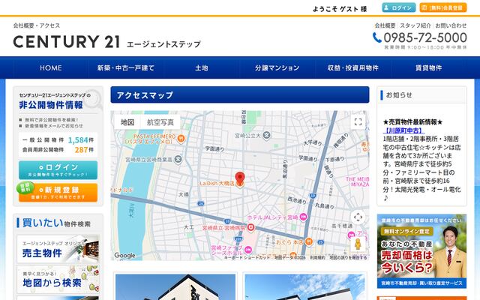480x300 pixels.
Task: Click 宮崎県立宮崎病院 hospital marker
Action: [x=251, y=227]
